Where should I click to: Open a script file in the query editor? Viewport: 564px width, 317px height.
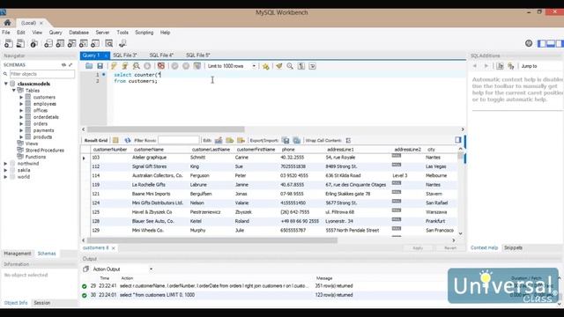pyautogui.click(x=89, y=66)
